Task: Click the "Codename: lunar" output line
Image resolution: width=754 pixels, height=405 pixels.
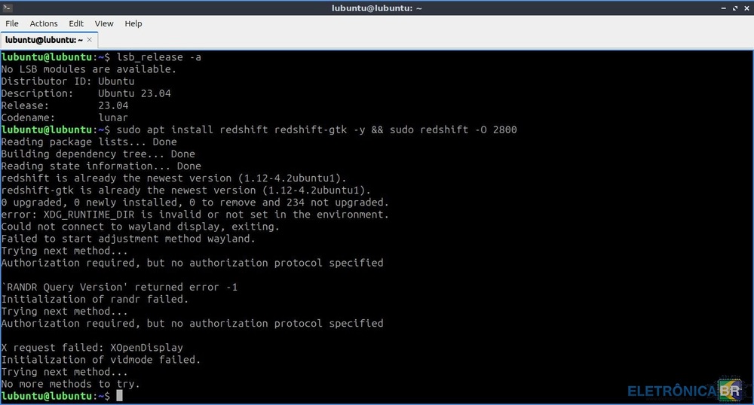Action: [64, 117]
